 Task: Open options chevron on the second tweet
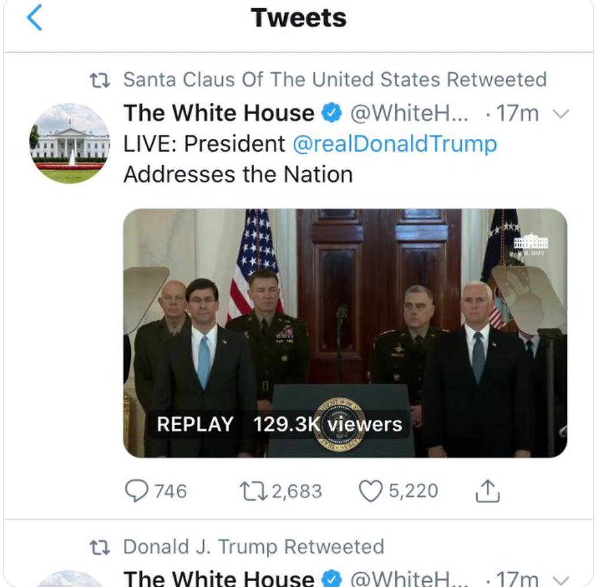point(560,579)
